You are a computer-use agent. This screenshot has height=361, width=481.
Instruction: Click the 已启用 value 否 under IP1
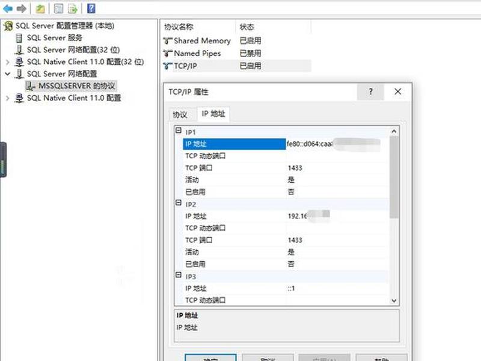click(x=291, y=192)
